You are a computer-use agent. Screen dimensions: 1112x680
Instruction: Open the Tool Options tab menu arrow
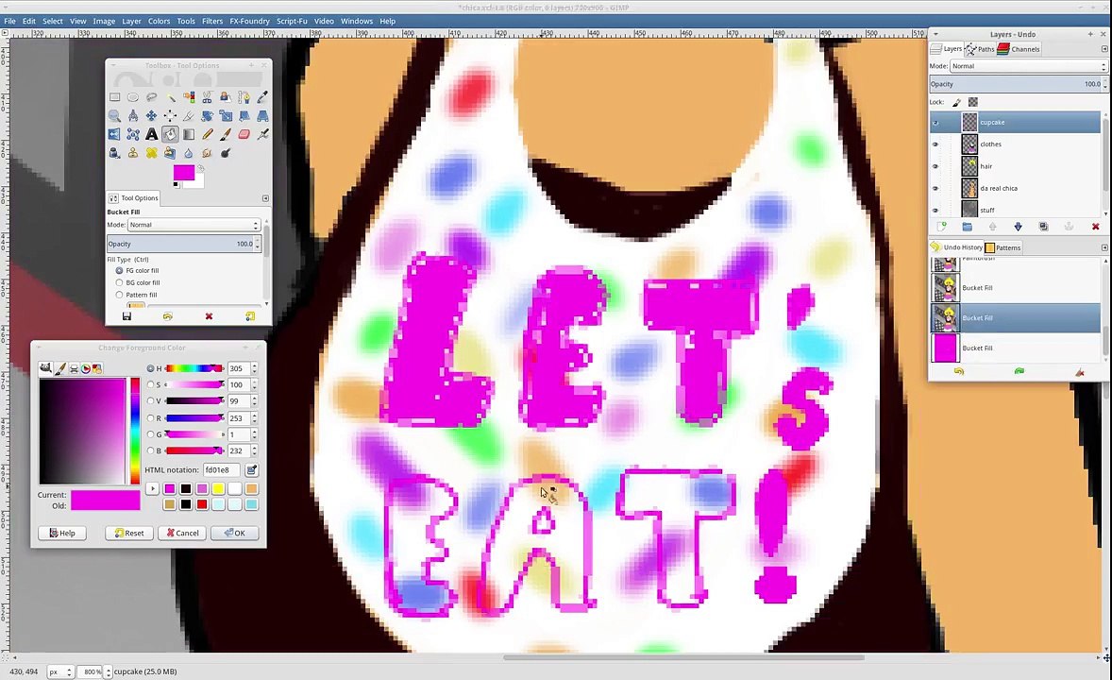[x=265, y=198]
